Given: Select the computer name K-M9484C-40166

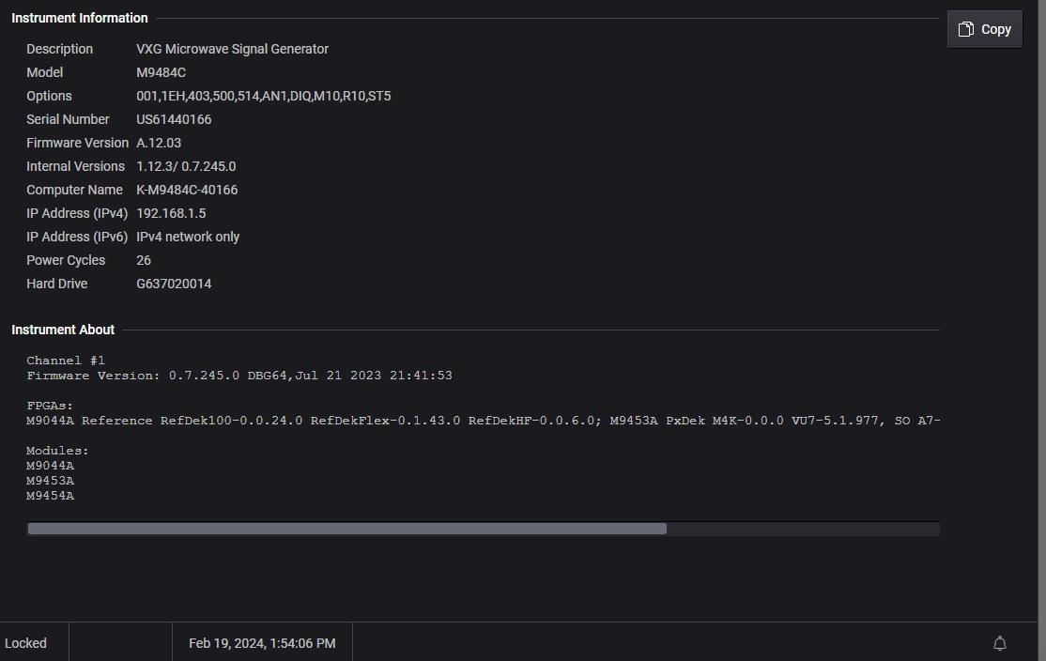Looking at the screenshot, I should pyautogui.click(x=187, y=190).
